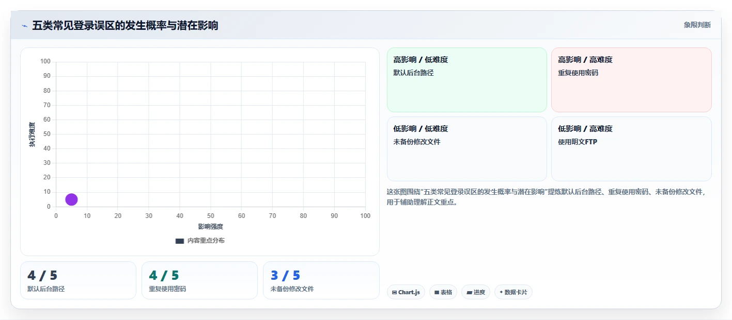Screen dimensions: 732x320
Task: Click the 默认后台路径 text in green card
Action: point(413,73)
